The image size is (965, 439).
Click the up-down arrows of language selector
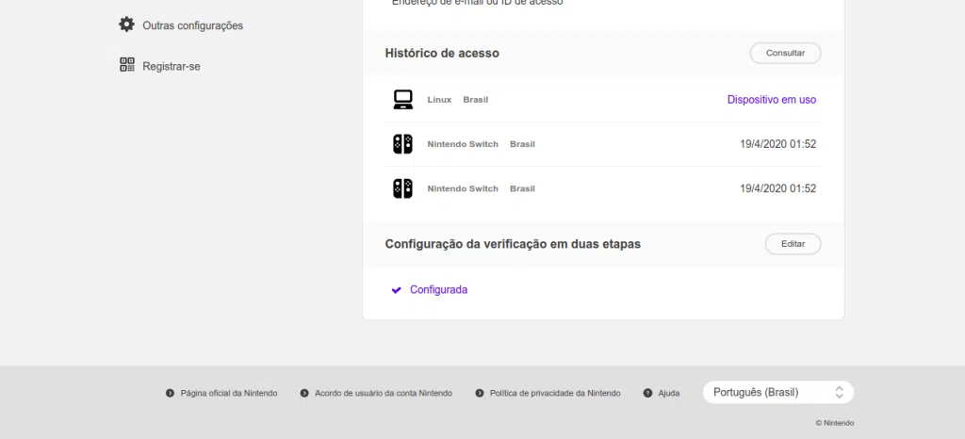coord(839,392)
